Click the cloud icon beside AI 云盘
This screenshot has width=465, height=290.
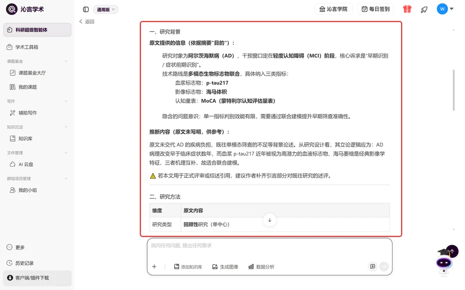click(x=12, y=164)
